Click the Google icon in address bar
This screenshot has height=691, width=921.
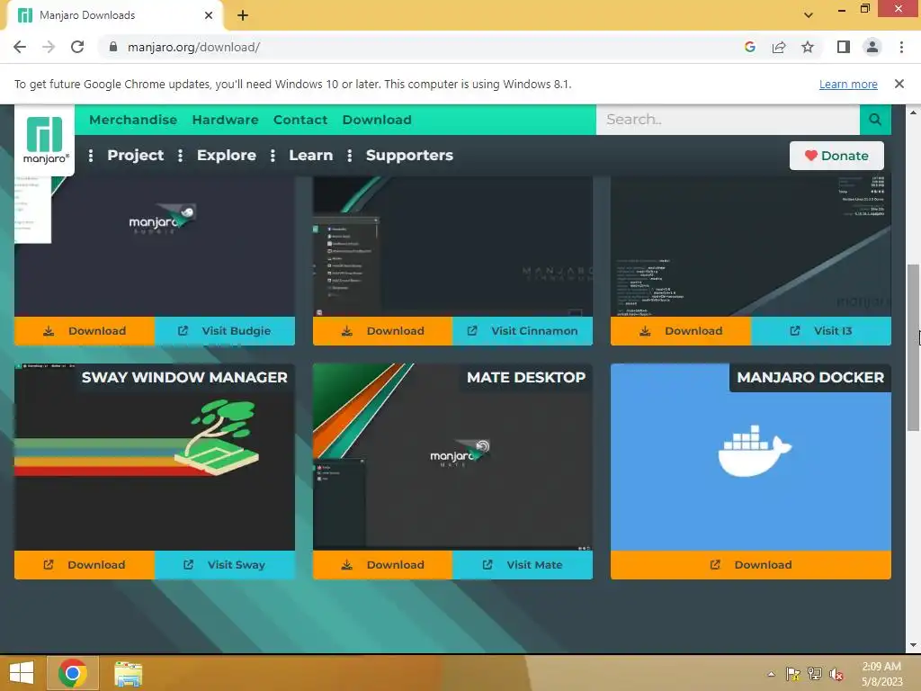pos(749,47)
